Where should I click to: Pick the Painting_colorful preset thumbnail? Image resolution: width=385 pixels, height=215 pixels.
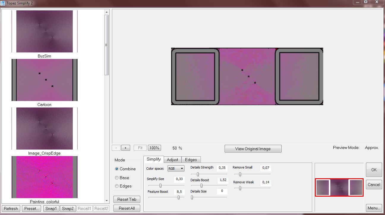coord(45,177)
